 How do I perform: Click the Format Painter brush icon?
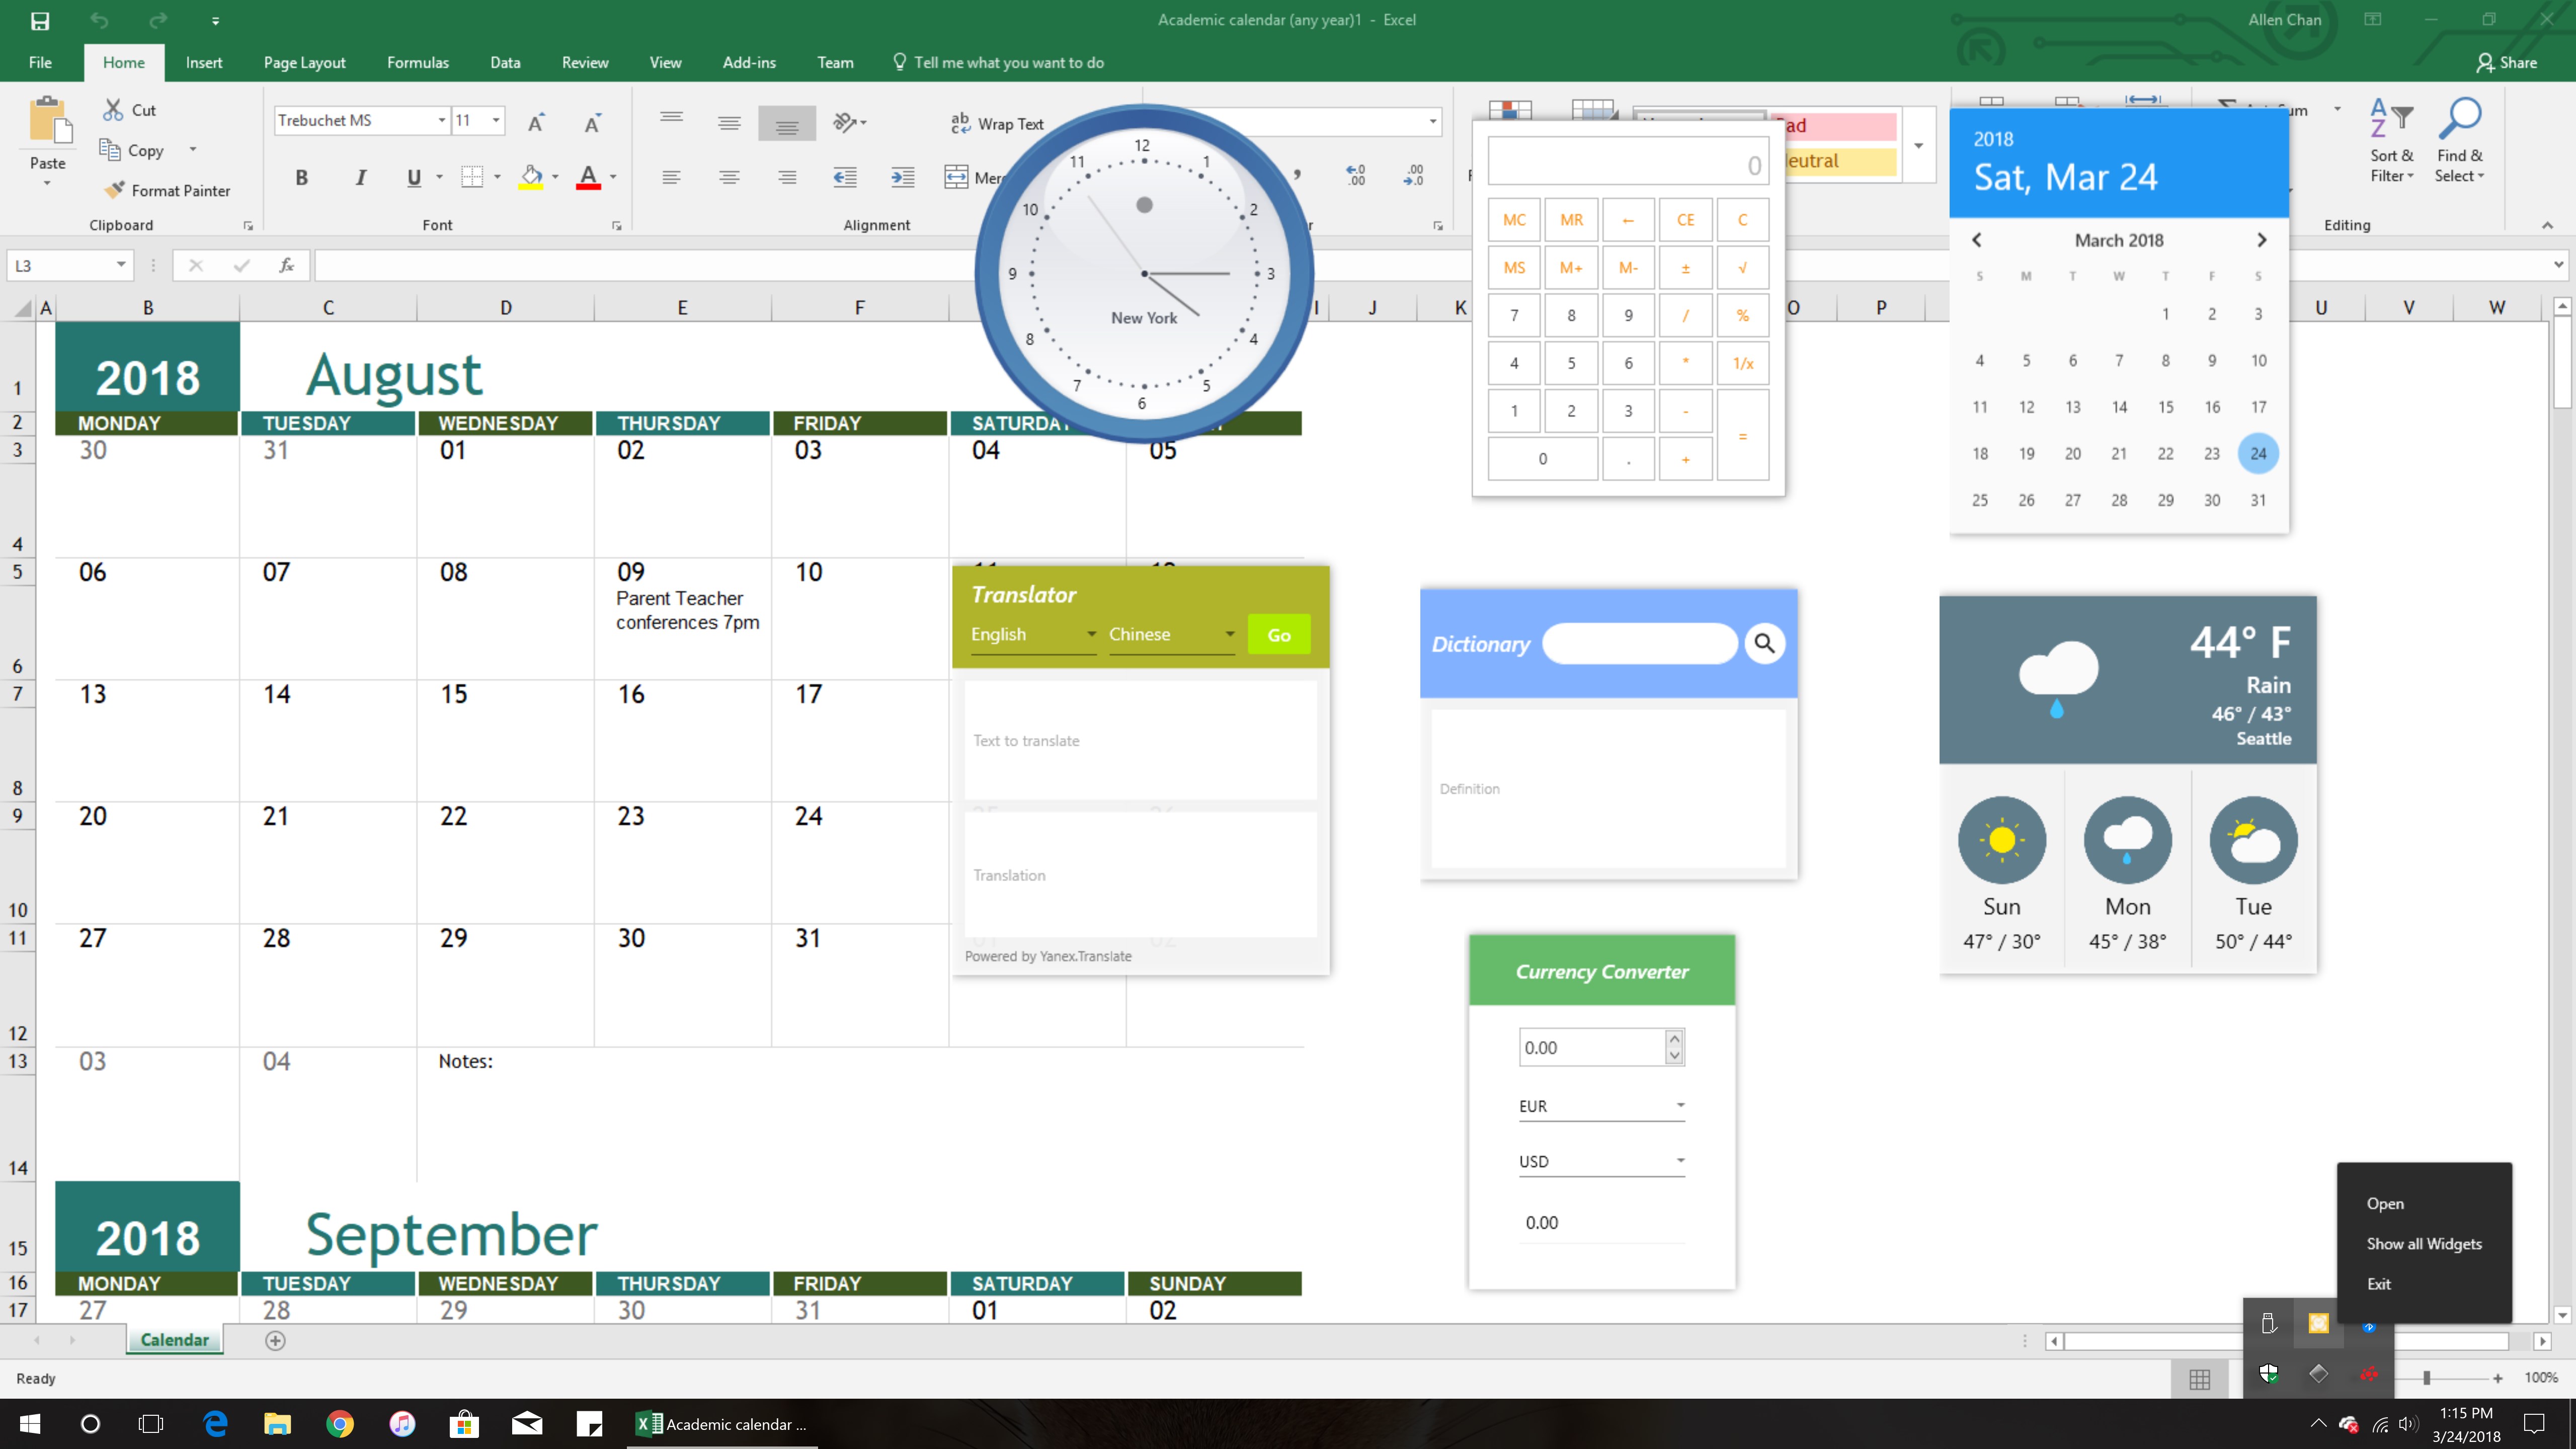click(x=115, y=190)
